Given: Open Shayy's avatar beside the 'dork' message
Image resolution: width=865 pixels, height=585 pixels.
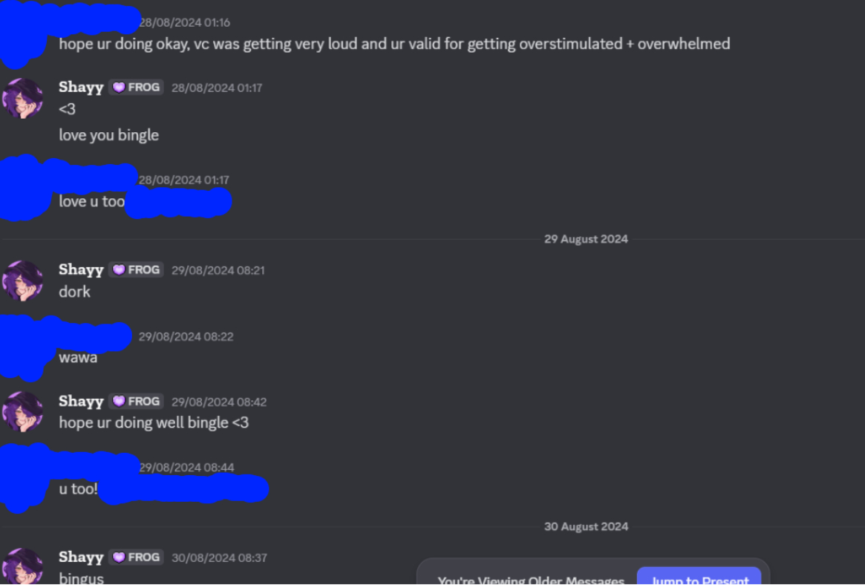Looking at the screenshot, I should [x=22, y=281].
